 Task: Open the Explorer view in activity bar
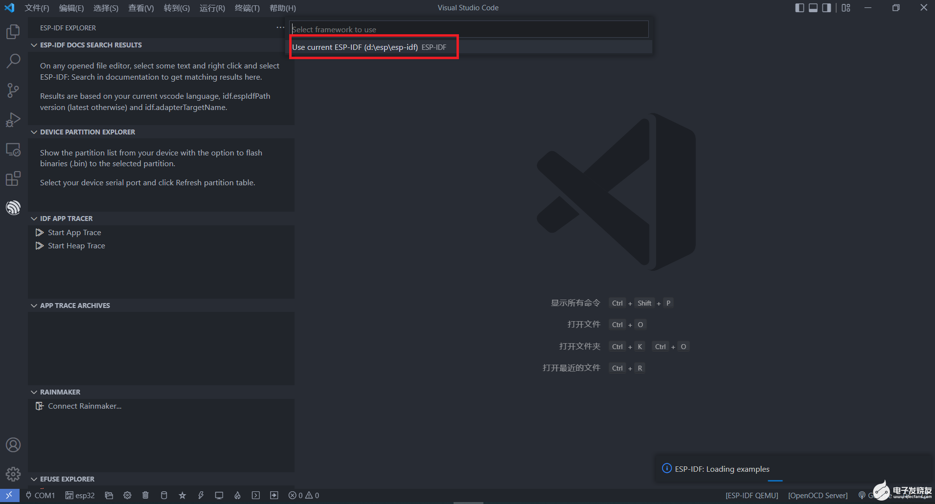pyautogui.click(x=13, y=32)
